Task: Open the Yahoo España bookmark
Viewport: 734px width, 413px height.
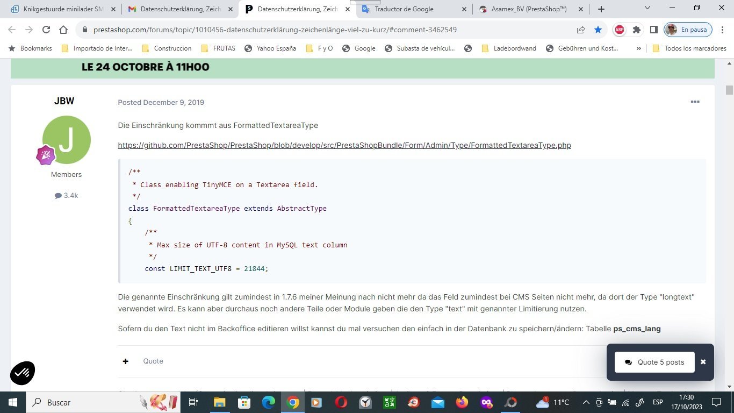Action: (270, 48)
